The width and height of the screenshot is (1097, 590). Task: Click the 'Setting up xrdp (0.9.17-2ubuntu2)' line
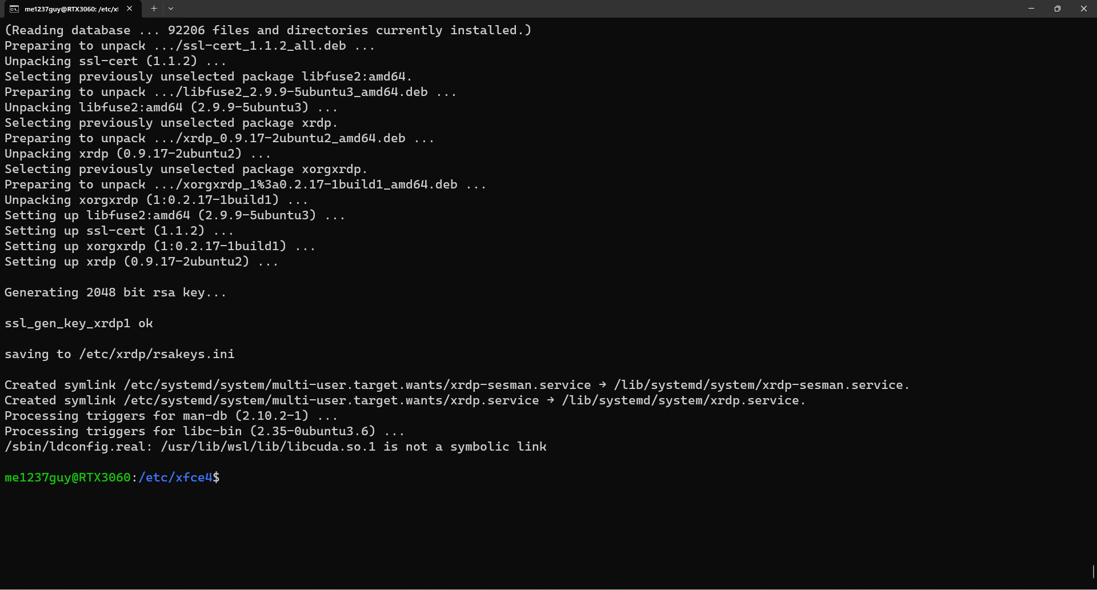pyautogui.click(x=142, y=262)
